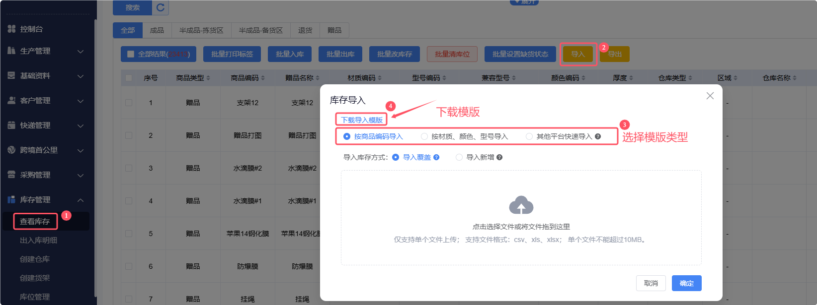Collapse the 库存管理 sidebar menu

click(x=81, y=200)
